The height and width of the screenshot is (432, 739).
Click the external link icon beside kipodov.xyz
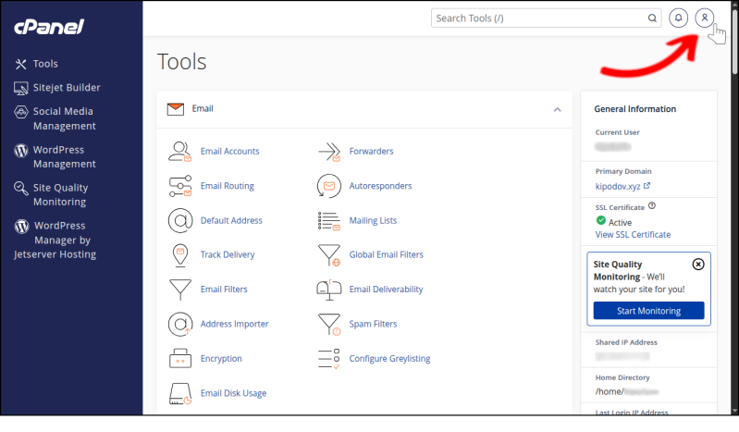(647, 186)
